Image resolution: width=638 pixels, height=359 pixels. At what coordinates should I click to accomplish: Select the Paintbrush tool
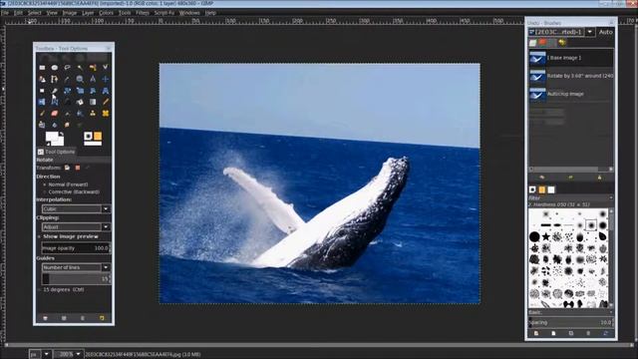click(42, 113)
